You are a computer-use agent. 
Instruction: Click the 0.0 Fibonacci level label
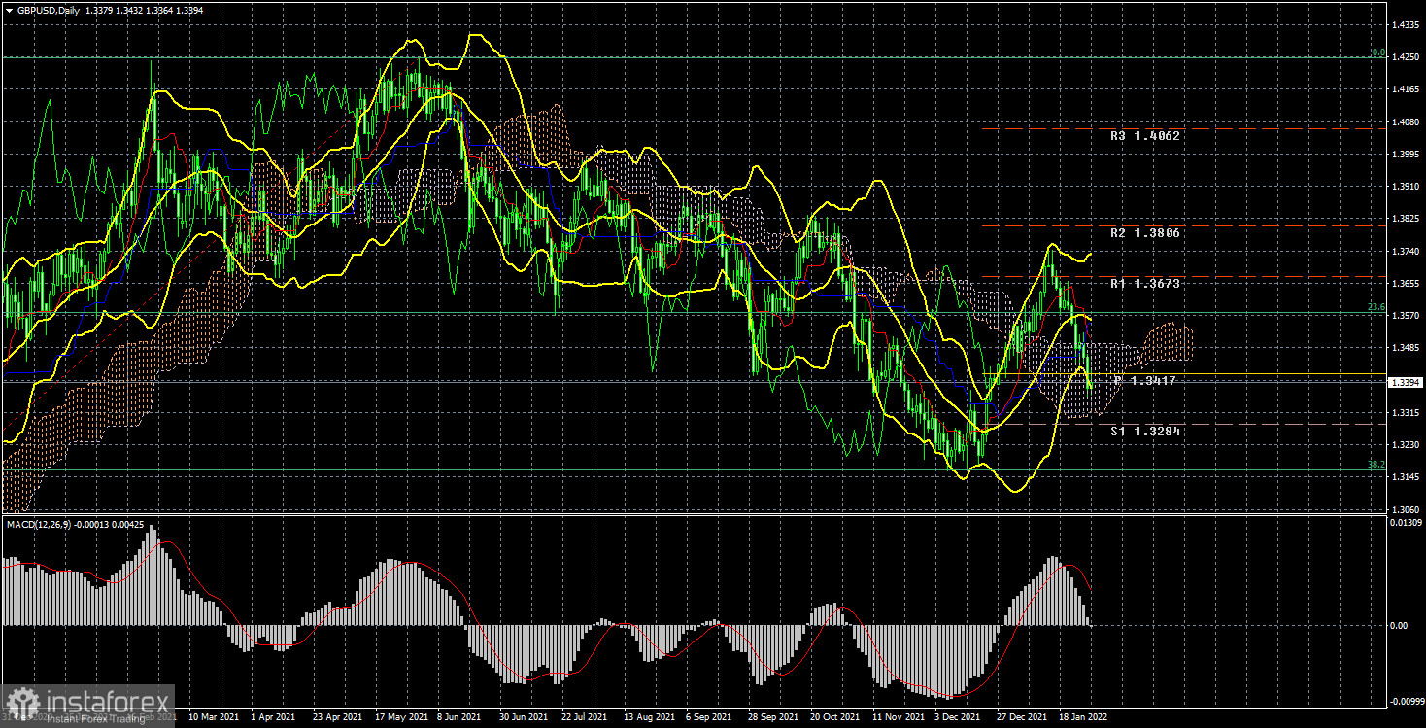(x=1377, y=52)
